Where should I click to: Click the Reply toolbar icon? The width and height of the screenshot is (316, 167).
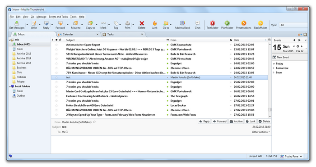[x=46, y=23]
